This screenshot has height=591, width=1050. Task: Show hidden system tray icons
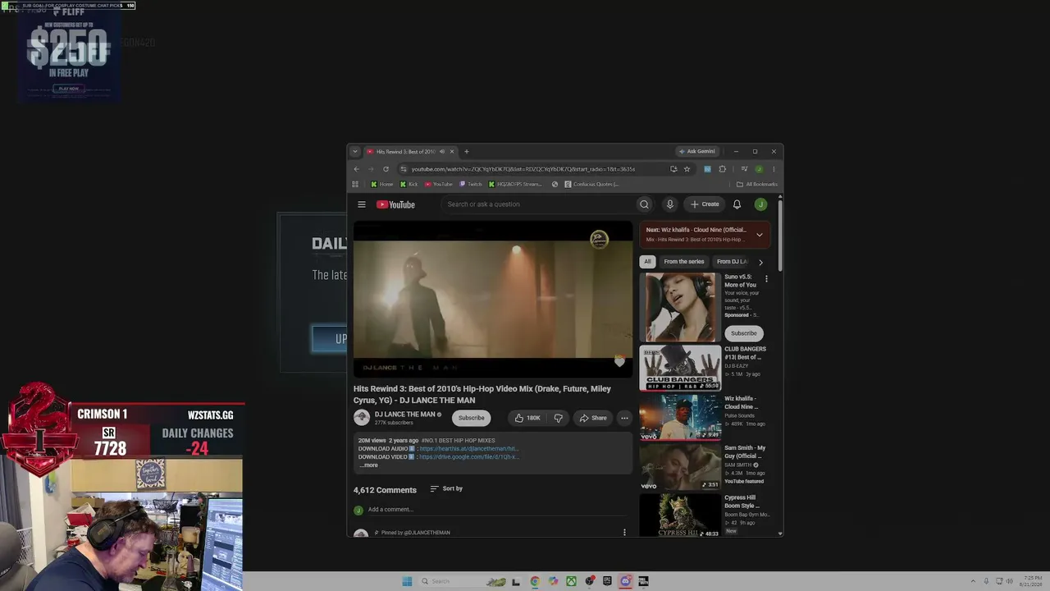[x=974, y=581]
